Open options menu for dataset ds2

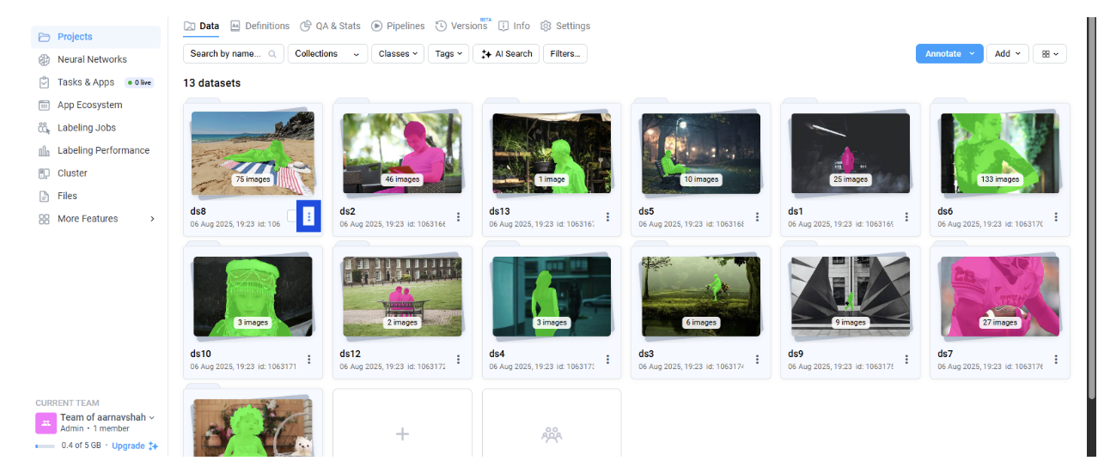point(458,217)
